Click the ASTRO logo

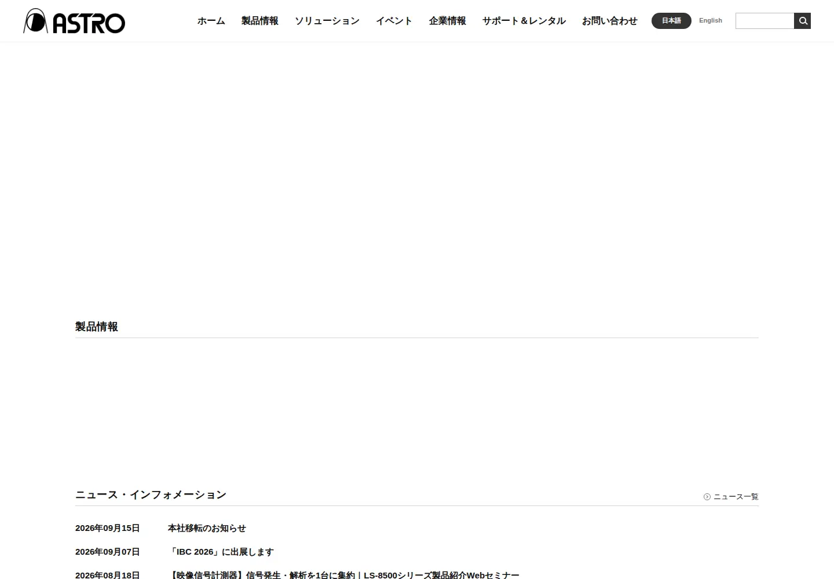74,21
